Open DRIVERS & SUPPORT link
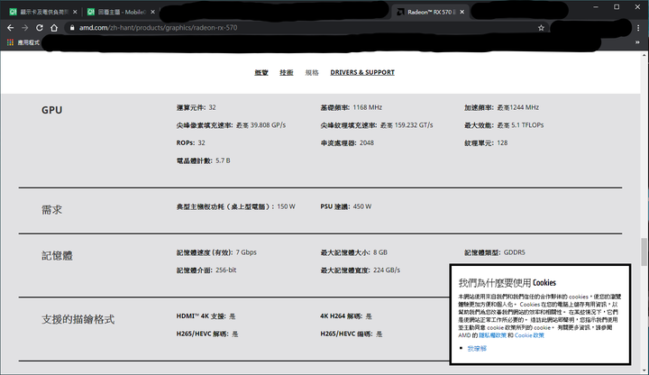 362,72
